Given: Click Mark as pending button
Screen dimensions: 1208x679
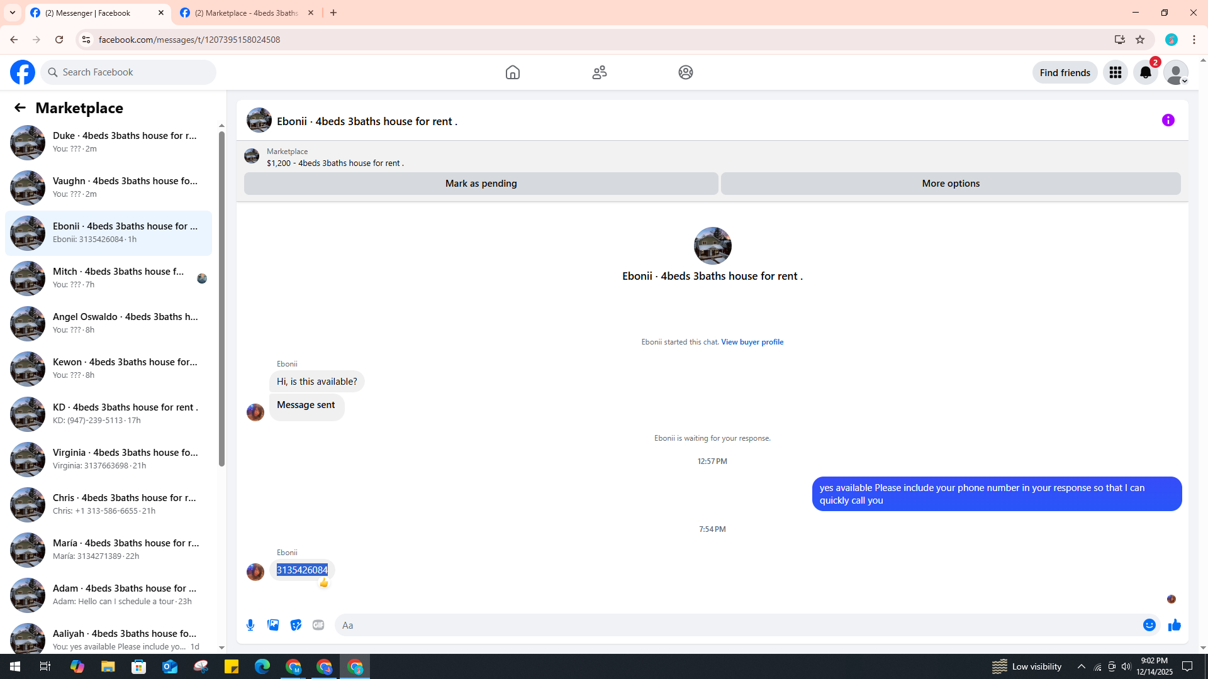Looking at the screenshot, I should click(481, 184).
